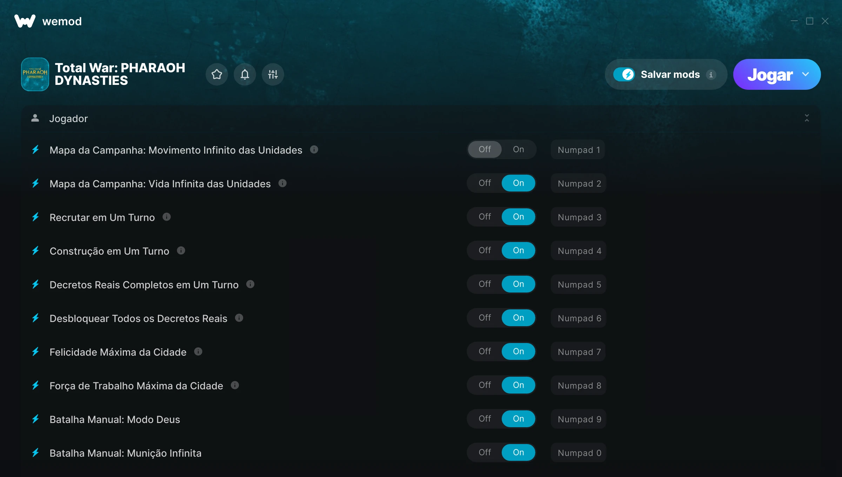This screenshot has height=477, width=842.
Task: Change the Numpad 5 hotkey binding
Action: click(x=579, y=284)
